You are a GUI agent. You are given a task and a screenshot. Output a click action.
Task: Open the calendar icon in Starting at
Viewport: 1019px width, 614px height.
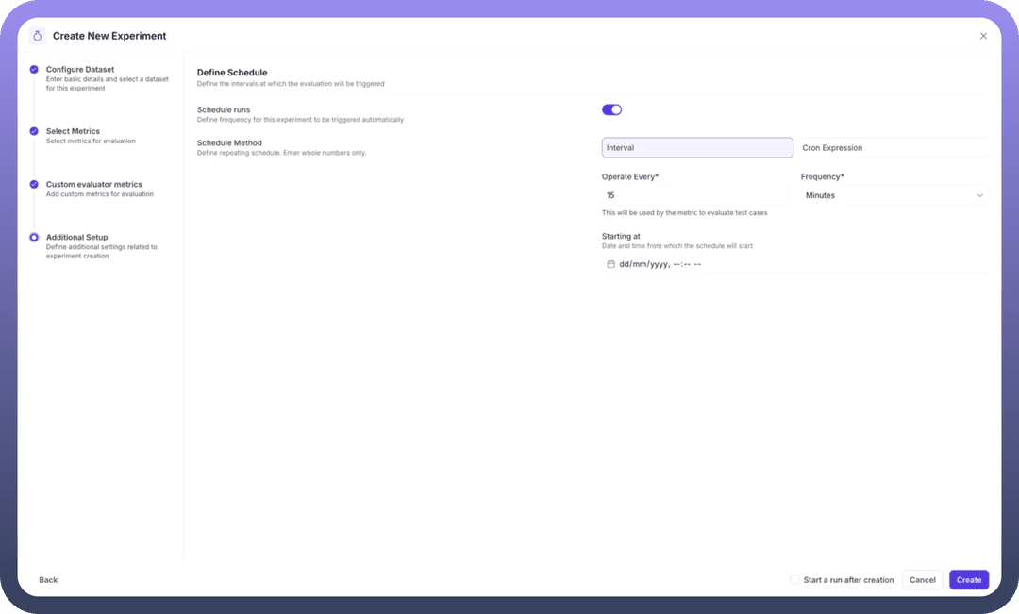tap(610, 264)
